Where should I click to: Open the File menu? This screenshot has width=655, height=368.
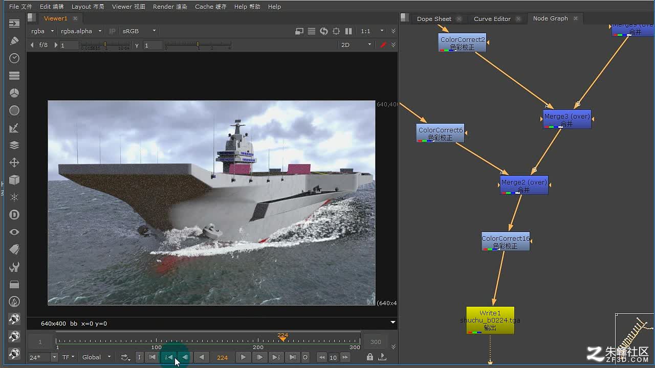20,7
